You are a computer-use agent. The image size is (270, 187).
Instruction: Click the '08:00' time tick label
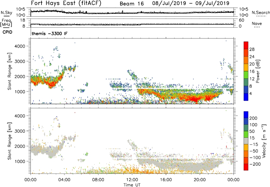pyautogui.click(x=98, y=180)
